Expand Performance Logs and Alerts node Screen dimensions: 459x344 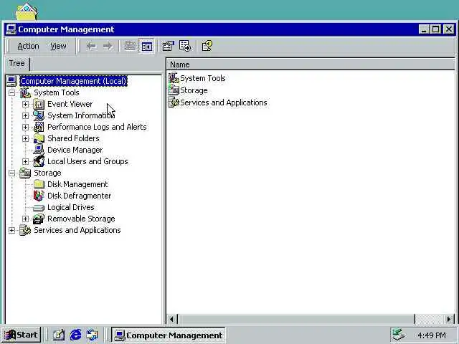click(26, 127)
